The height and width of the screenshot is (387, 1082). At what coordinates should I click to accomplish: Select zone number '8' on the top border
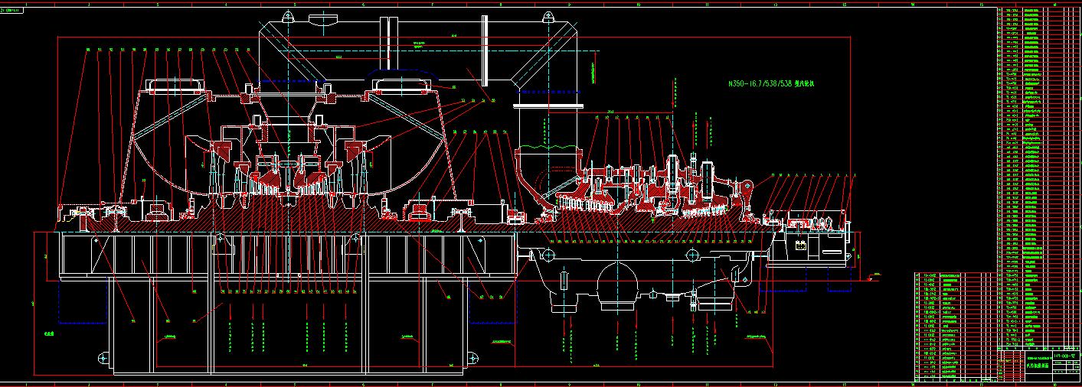(501, 3)
